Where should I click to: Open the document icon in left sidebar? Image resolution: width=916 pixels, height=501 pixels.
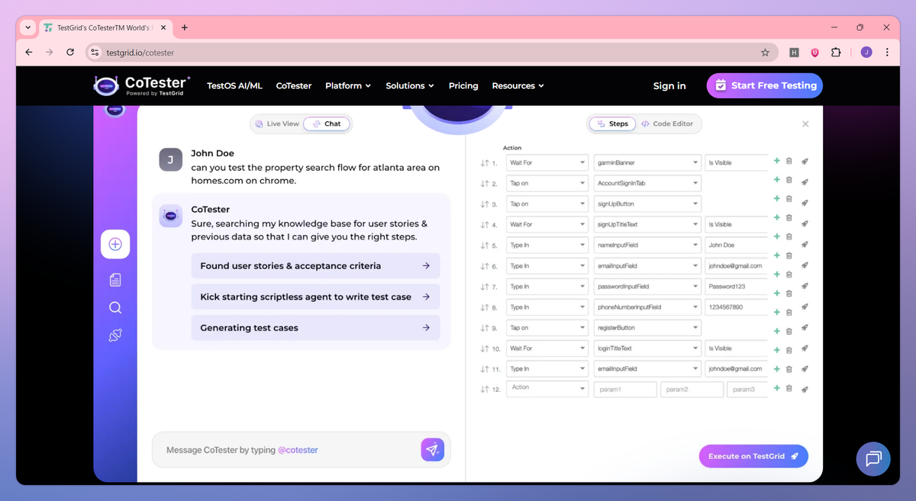(115, 280)
